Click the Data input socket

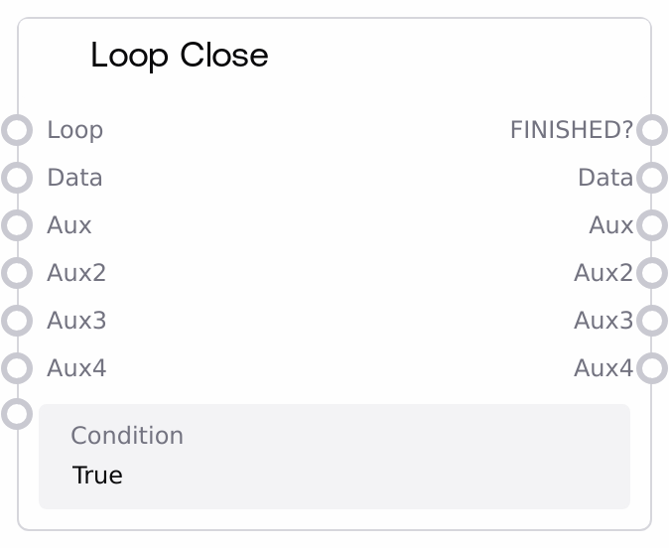pos(18,178)
